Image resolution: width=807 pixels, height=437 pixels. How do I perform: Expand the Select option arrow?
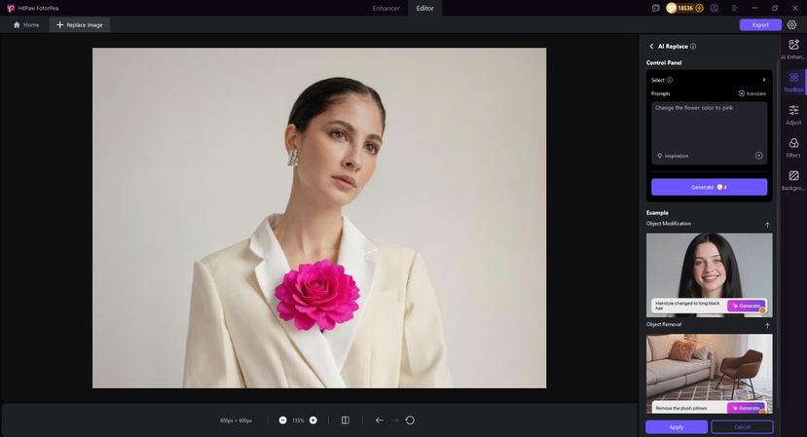pyautogui.click(x=763, y=80)
